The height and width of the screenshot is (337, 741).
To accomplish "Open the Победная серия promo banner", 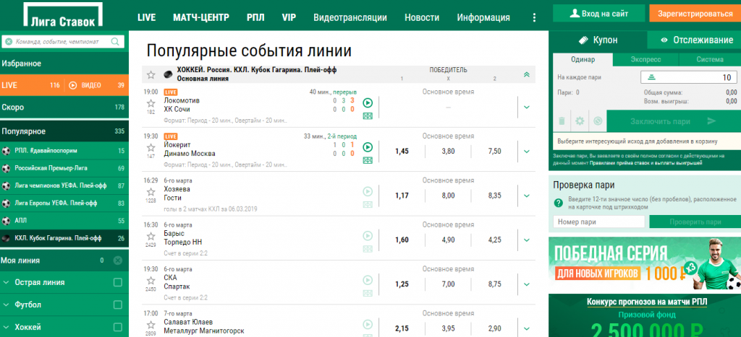I will [x=645, y=263].
